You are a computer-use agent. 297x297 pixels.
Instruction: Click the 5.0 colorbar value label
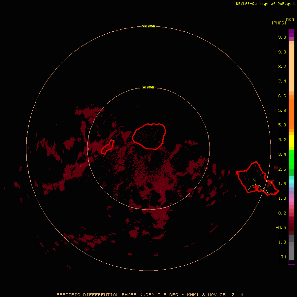[x=282, y=125]
